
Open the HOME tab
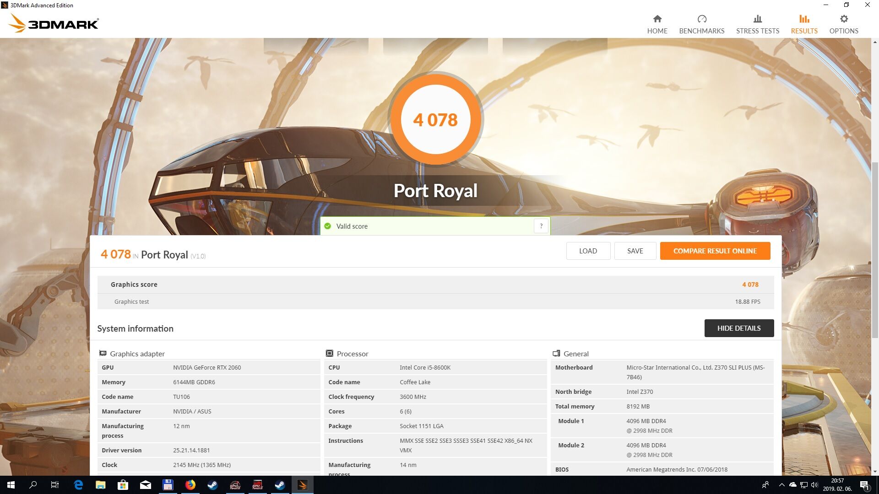tap(657, 24)
